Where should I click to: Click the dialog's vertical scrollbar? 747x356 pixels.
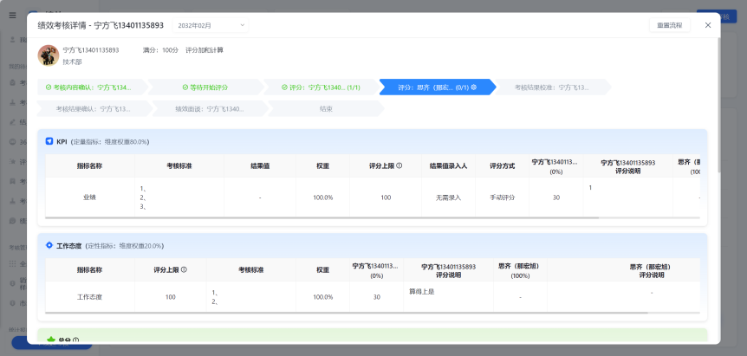(x=718, y=105)
